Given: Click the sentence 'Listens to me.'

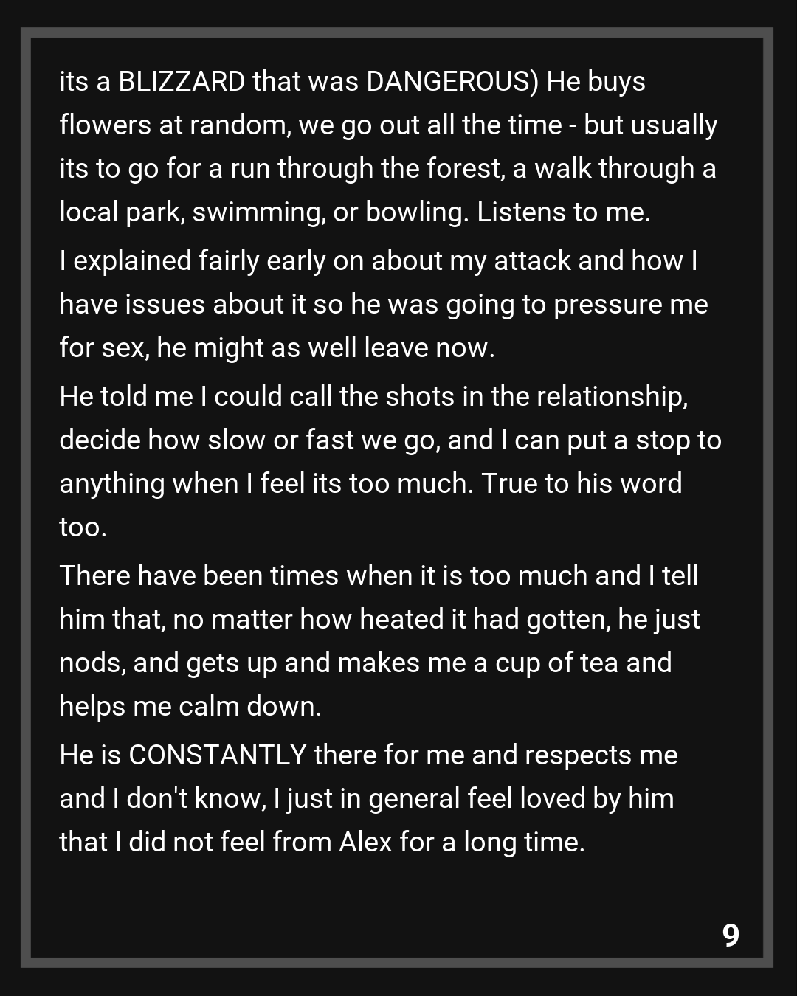Looking at the screenshot, I should 564,212.
